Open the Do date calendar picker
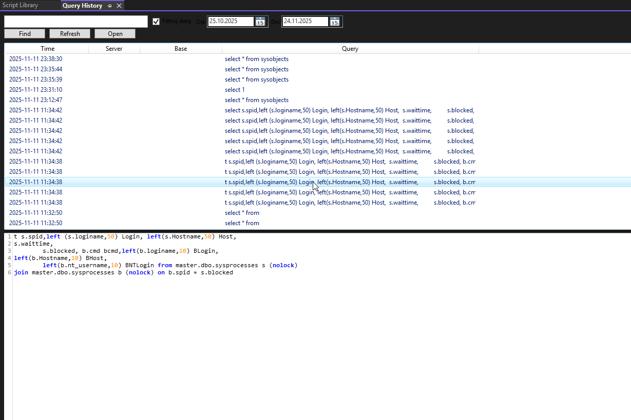 point(335,22)
